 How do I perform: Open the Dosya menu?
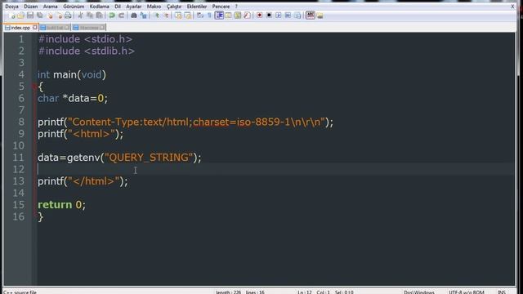11,7
